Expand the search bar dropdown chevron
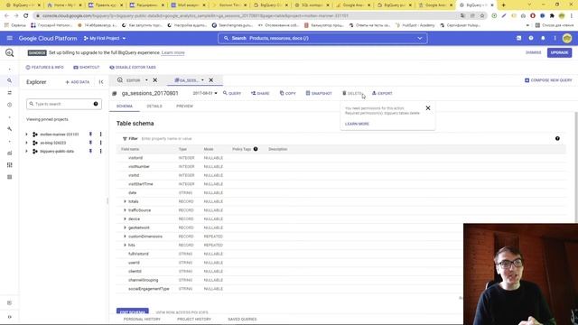Viewport: 578px width, 325px height. [x=419, y=38]
